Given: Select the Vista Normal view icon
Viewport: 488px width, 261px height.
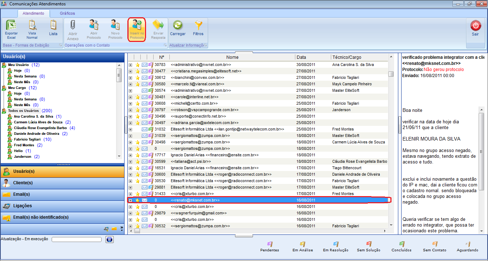Looking at the screenshot, I should click(32, 26).
